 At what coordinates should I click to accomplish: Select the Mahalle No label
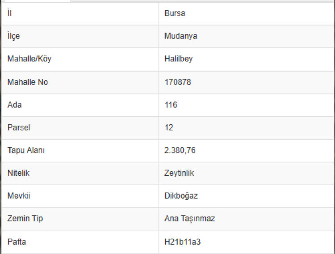pyautogui.click(x=28, y=82)
